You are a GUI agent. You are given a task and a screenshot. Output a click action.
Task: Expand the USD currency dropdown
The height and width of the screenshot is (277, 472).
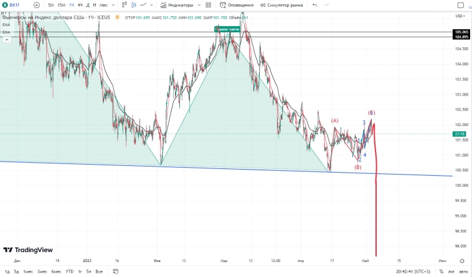coord(460,16)
